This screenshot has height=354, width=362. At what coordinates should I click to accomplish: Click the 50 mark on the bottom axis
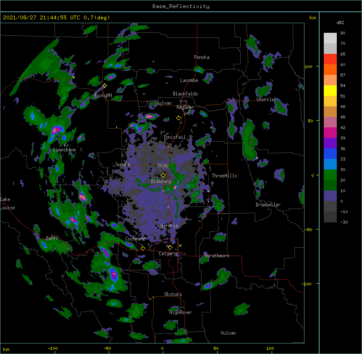(x=216, y=348)
